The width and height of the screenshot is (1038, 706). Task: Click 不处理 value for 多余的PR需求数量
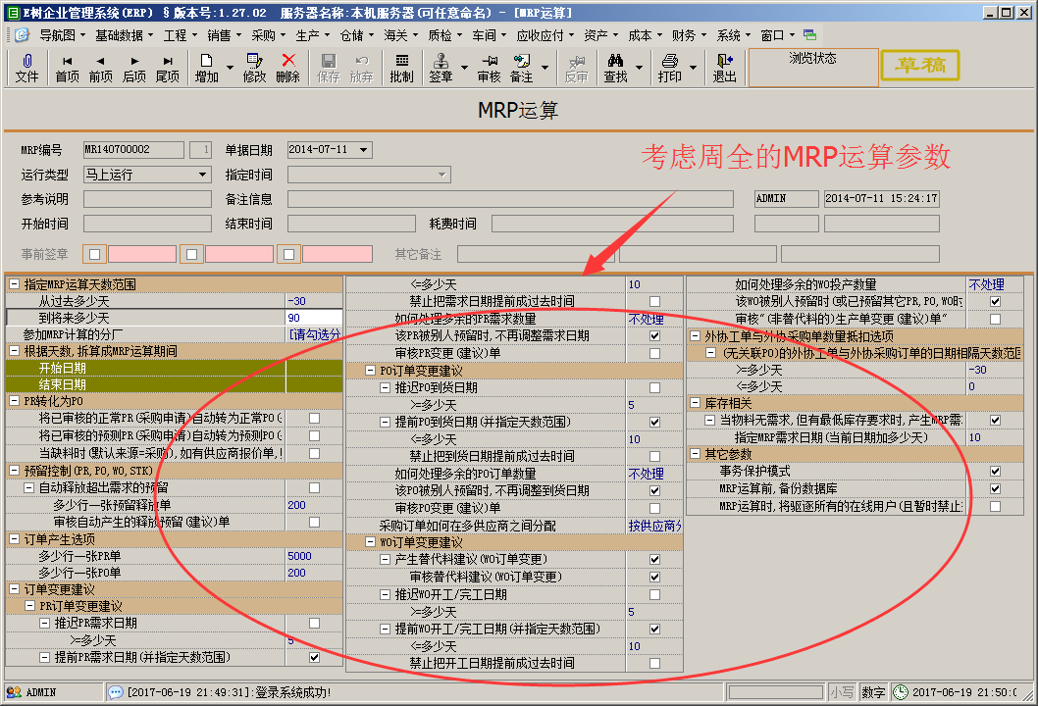646,319
